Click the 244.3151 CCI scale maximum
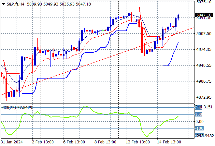Image resolution: width=215 pixels, height=146 pixels. [x=204, y=107]
